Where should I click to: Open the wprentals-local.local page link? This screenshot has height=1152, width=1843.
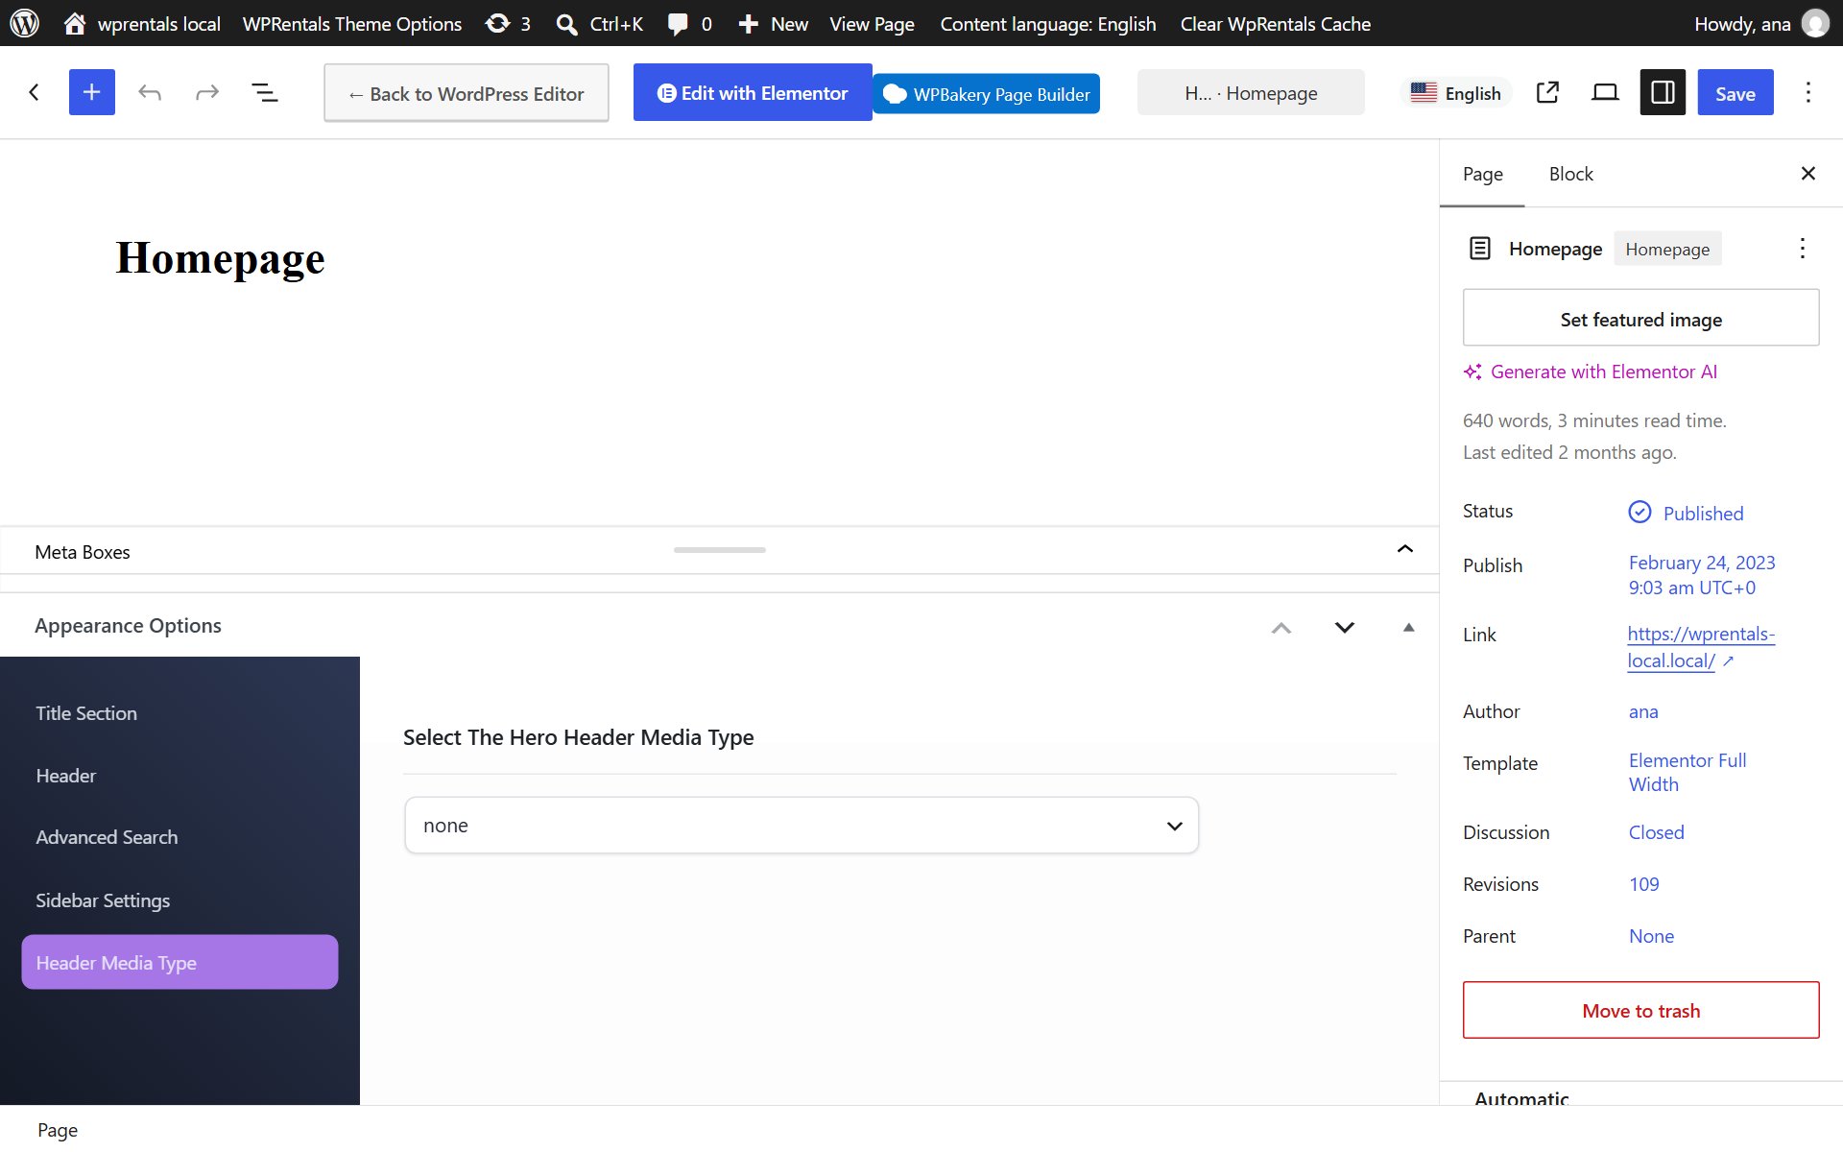pos(1700,647)
